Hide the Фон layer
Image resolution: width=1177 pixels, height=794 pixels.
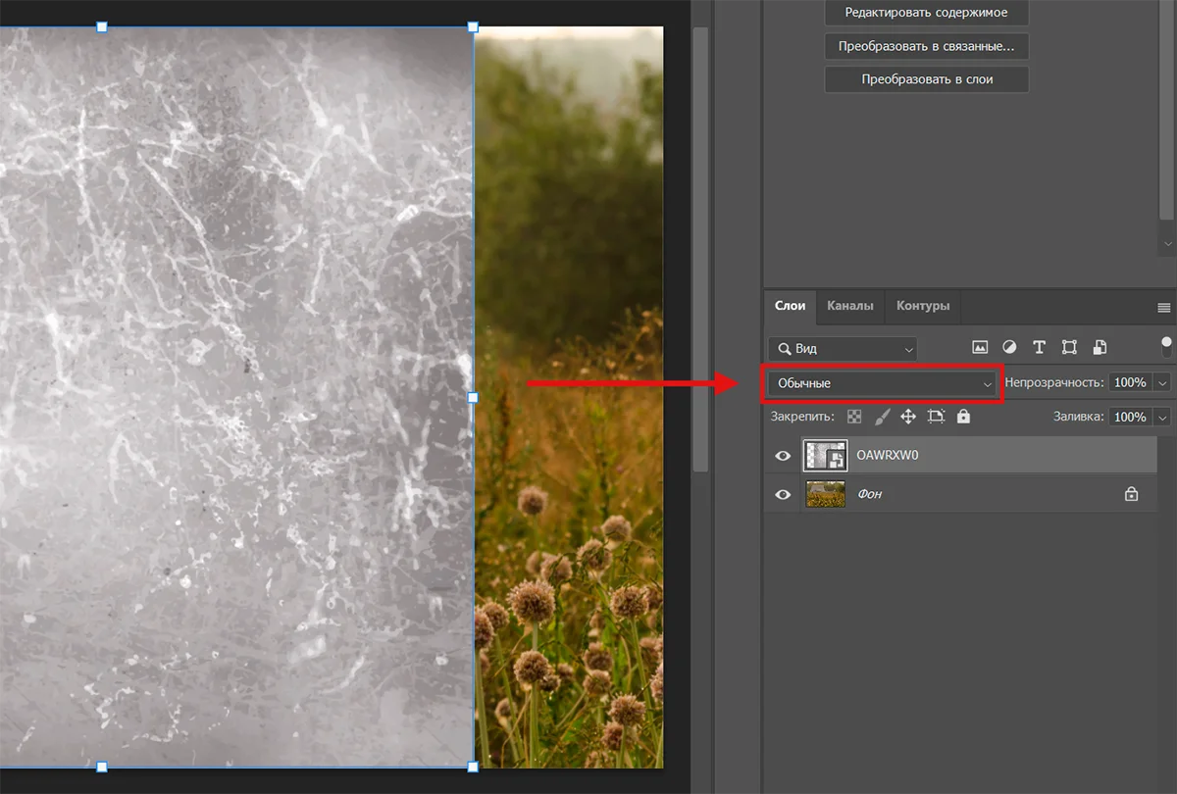coord(783,495)
